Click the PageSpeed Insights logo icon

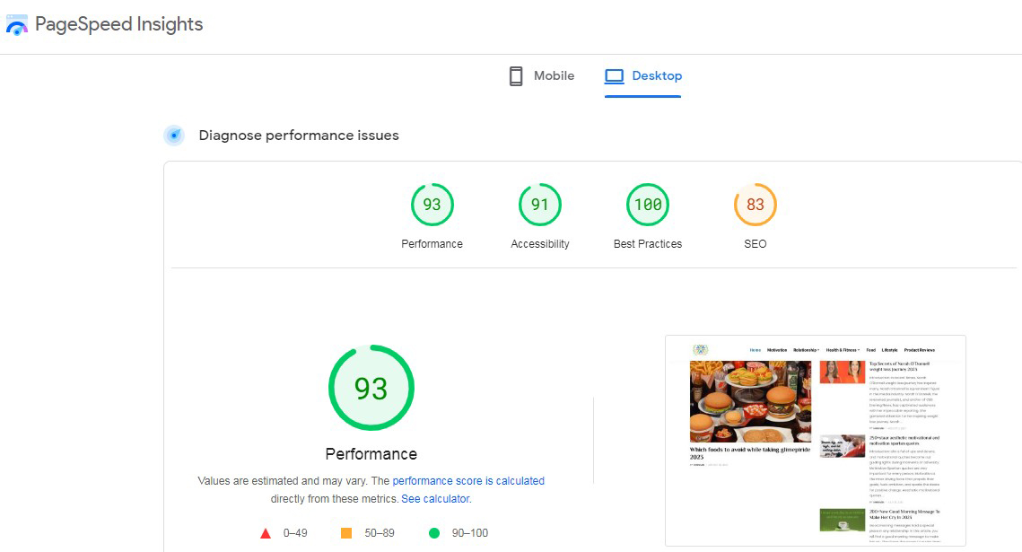(x=15, y=24)
